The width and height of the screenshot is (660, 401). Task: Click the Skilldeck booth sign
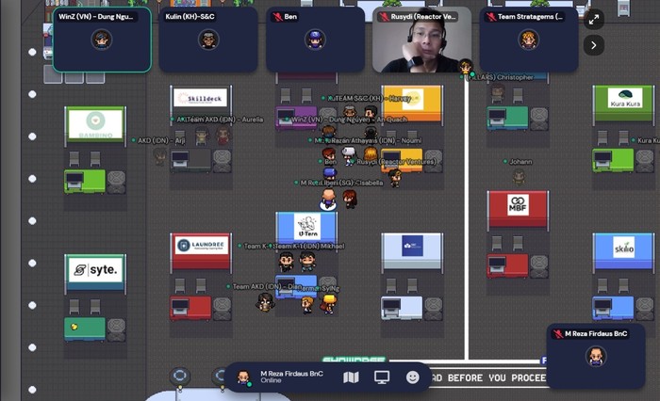pyautogui.click(x=200, y=99)
